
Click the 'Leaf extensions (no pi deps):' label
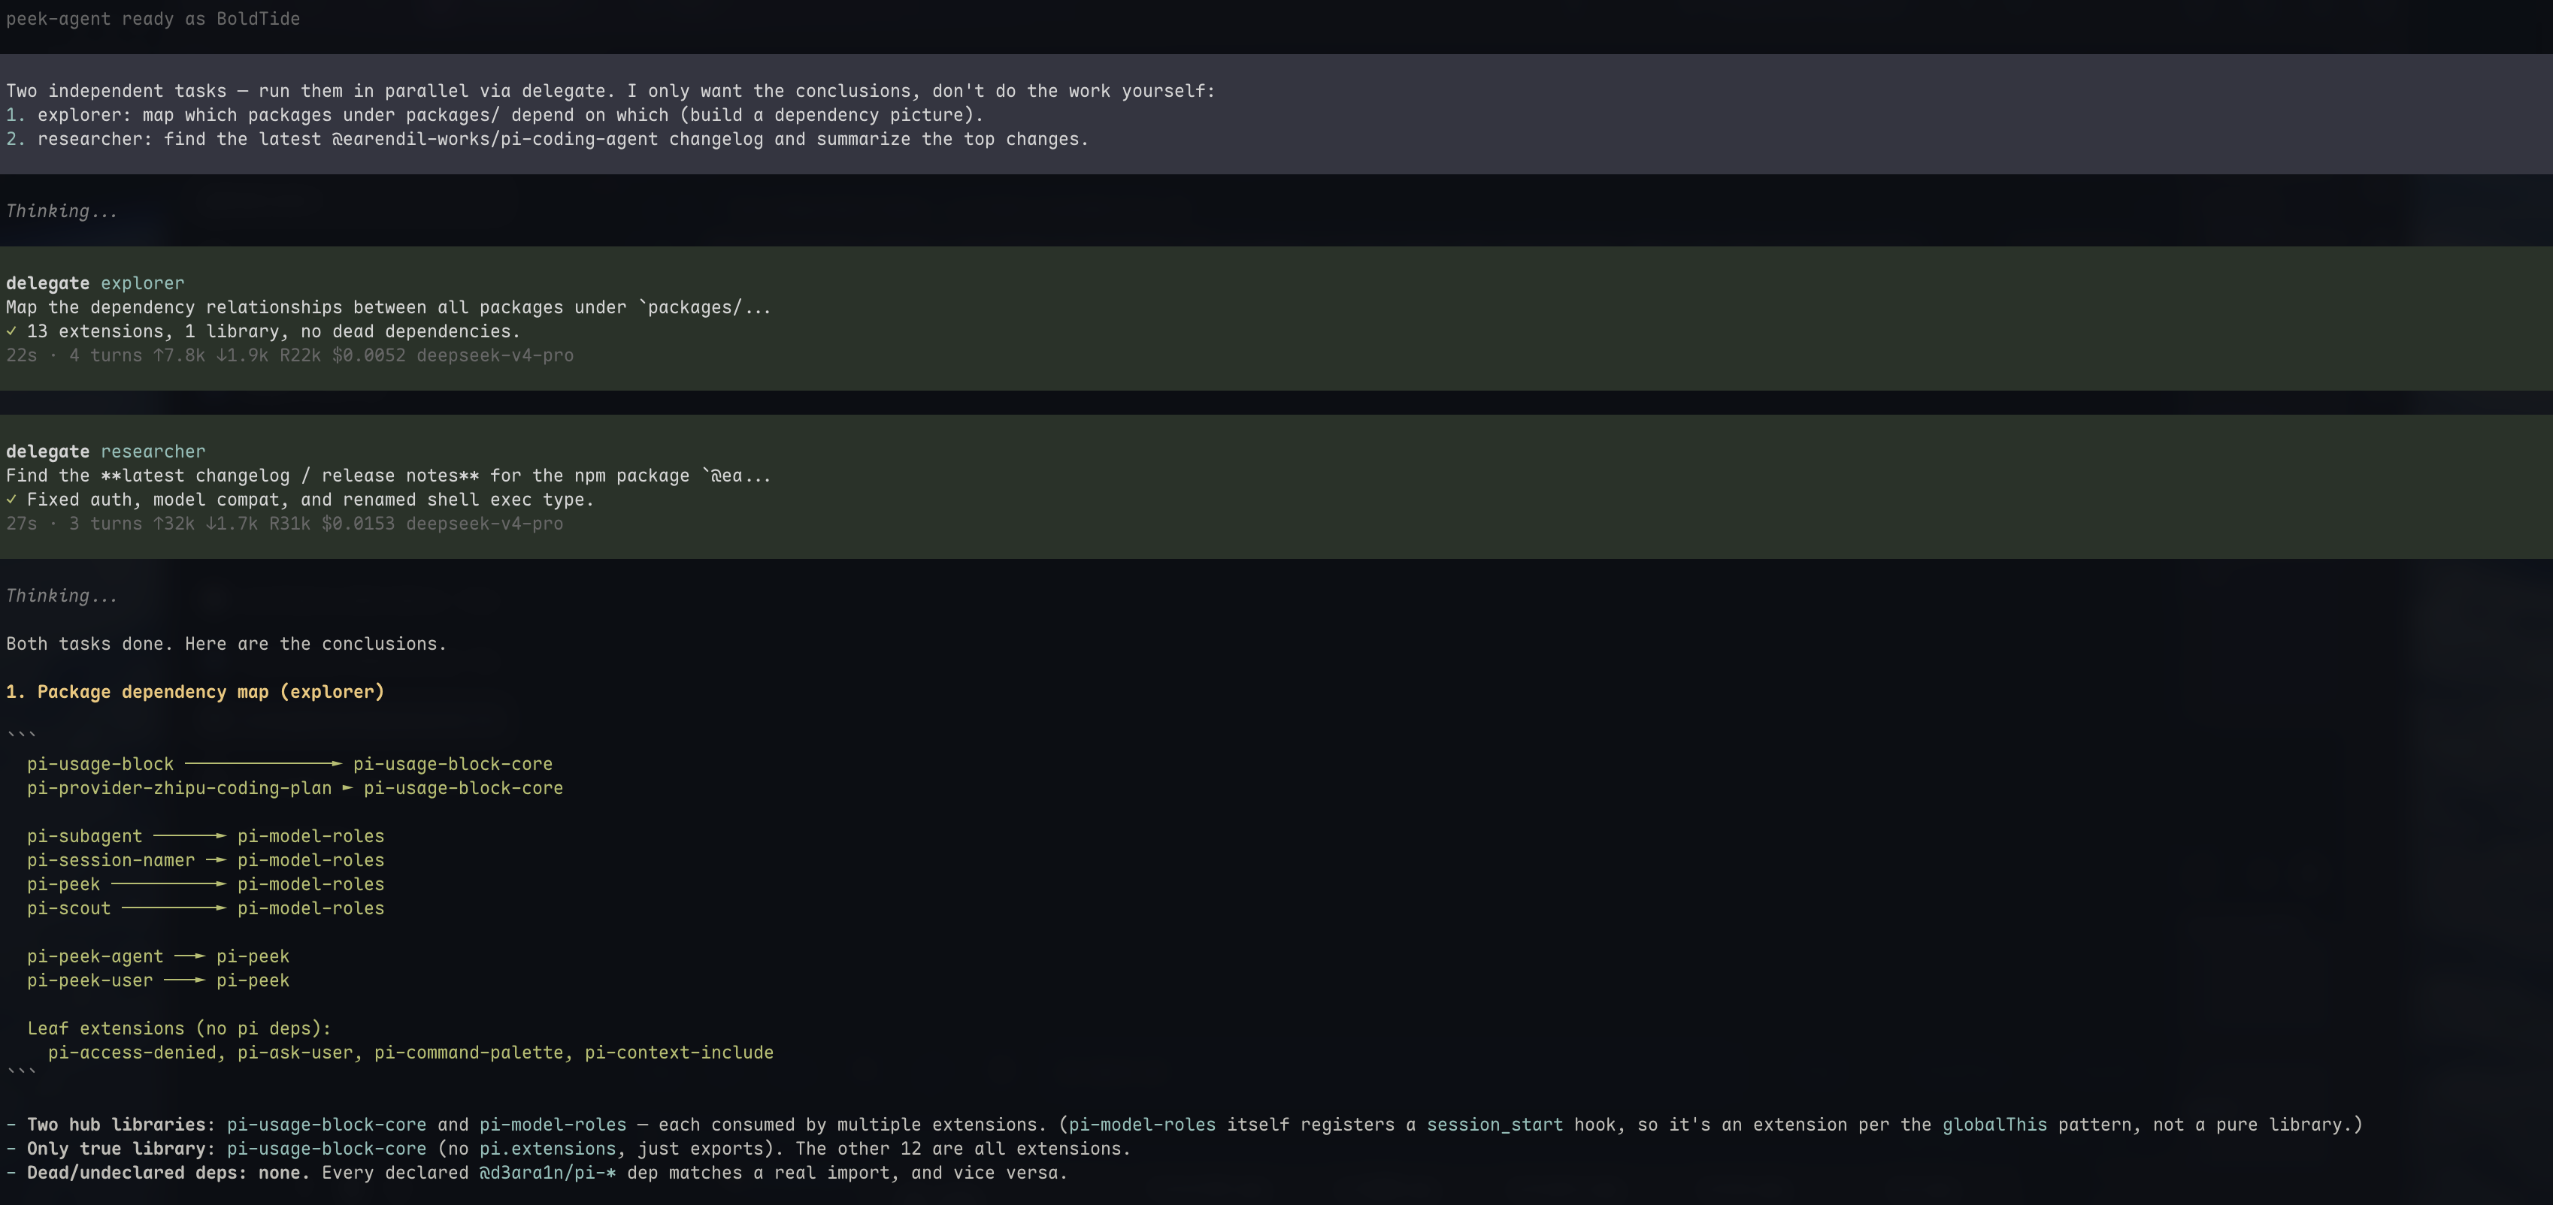click(x=180, y=1028)
